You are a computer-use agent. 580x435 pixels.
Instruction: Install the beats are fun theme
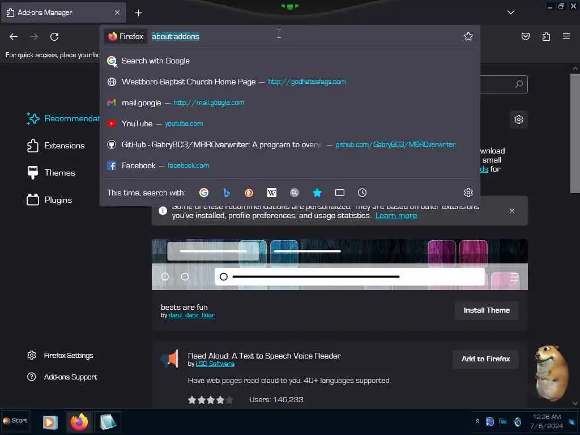tap(487, 310)
